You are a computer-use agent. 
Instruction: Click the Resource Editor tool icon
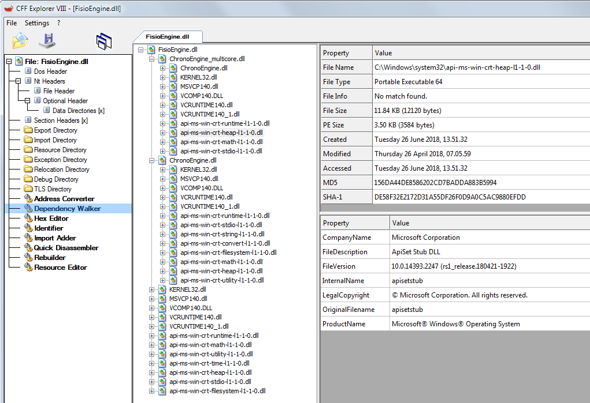[28, 267]
